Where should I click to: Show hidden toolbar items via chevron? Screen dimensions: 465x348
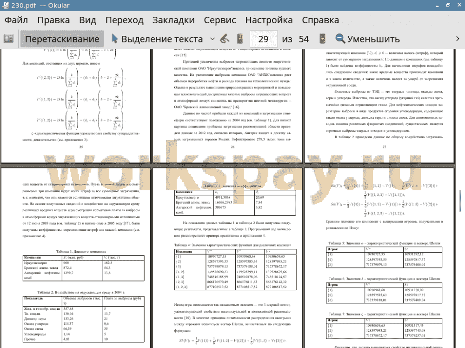(458, 39)
